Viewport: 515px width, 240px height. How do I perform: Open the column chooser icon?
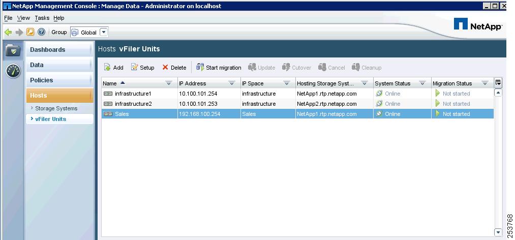click(x=498, y=83)
